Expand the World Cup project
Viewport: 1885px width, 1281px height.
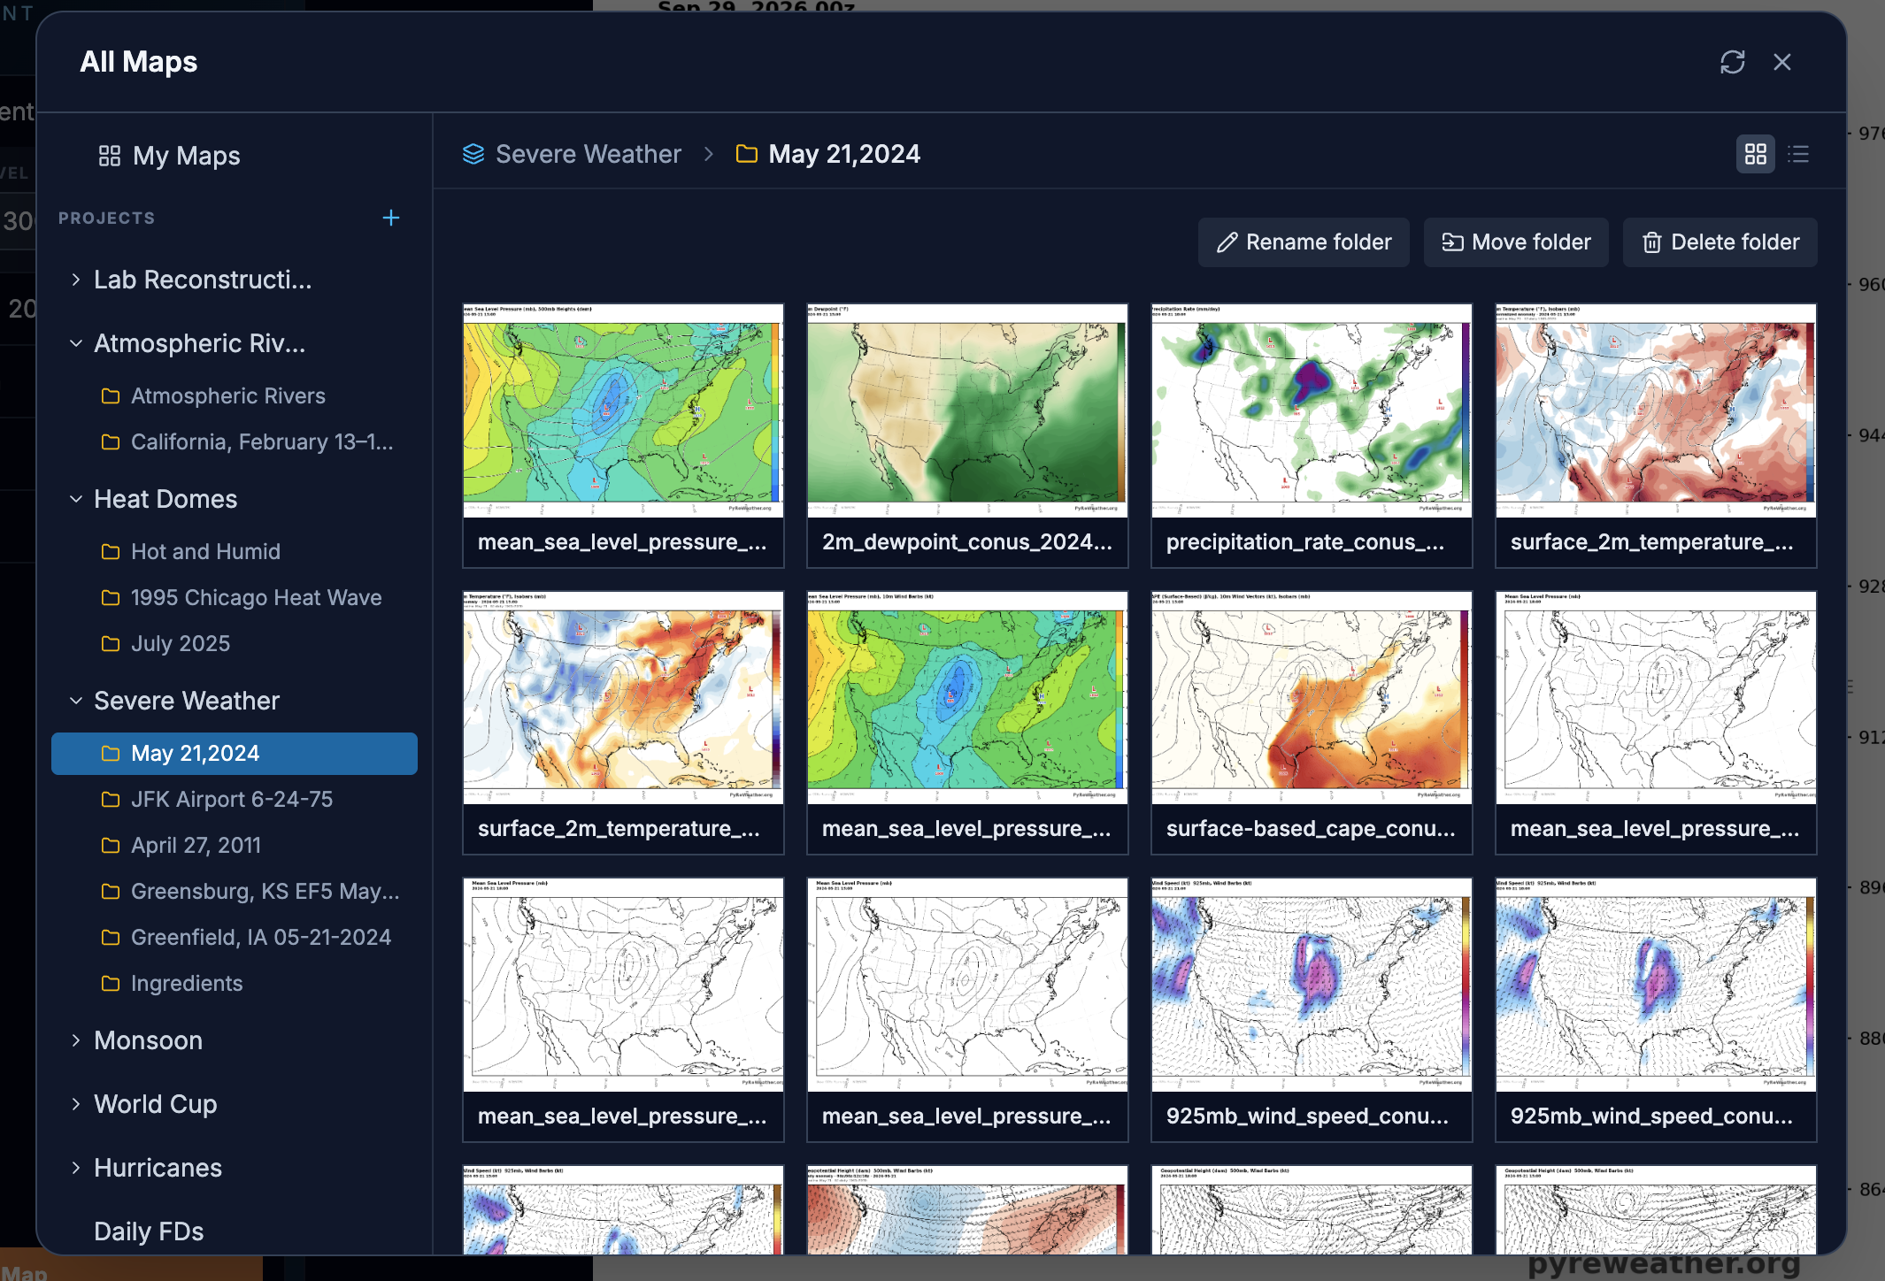76,1104
